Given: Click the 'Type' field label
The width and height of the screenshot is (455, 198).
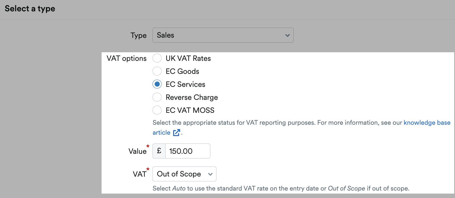Looking at the screenshot, I should tap(139, 35).
